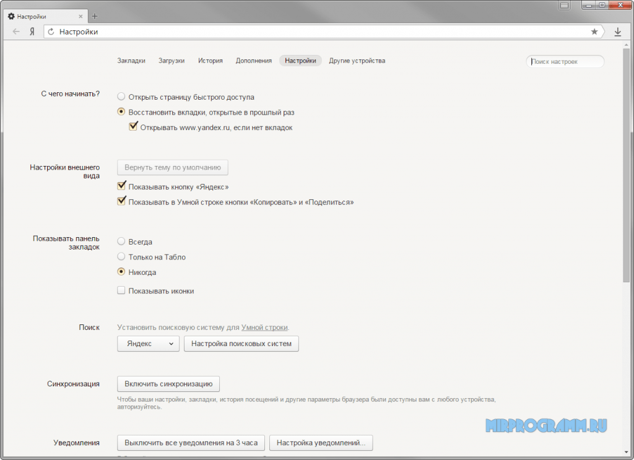Viewport: 634px width, 460px height.
Task: Switch to the Загрузки tab
Action: 173,61
